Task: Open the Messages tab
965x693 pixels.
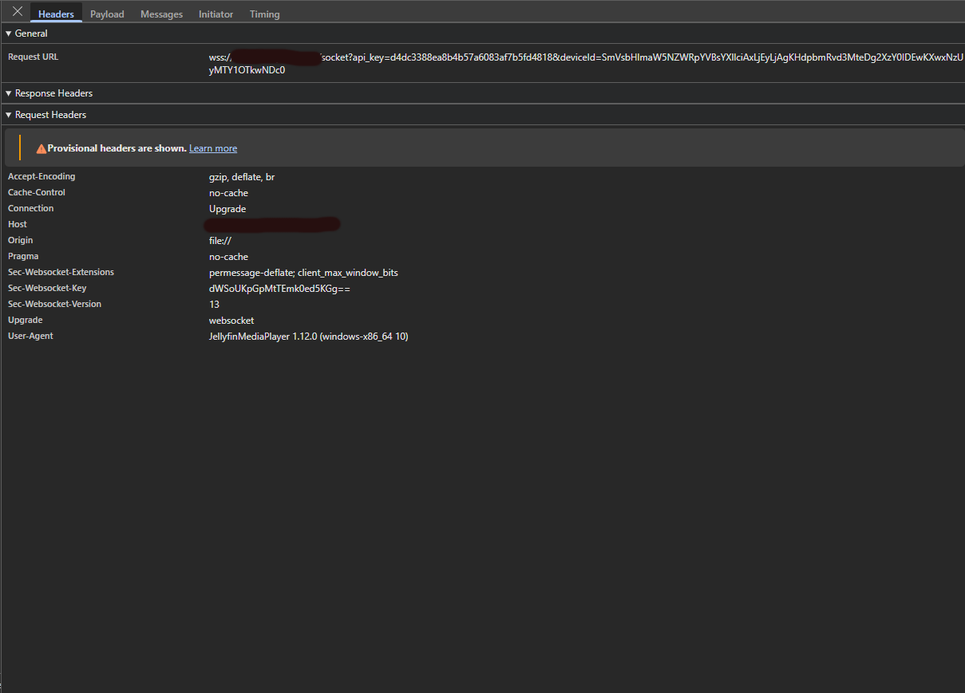Action: tap(161, 14)
